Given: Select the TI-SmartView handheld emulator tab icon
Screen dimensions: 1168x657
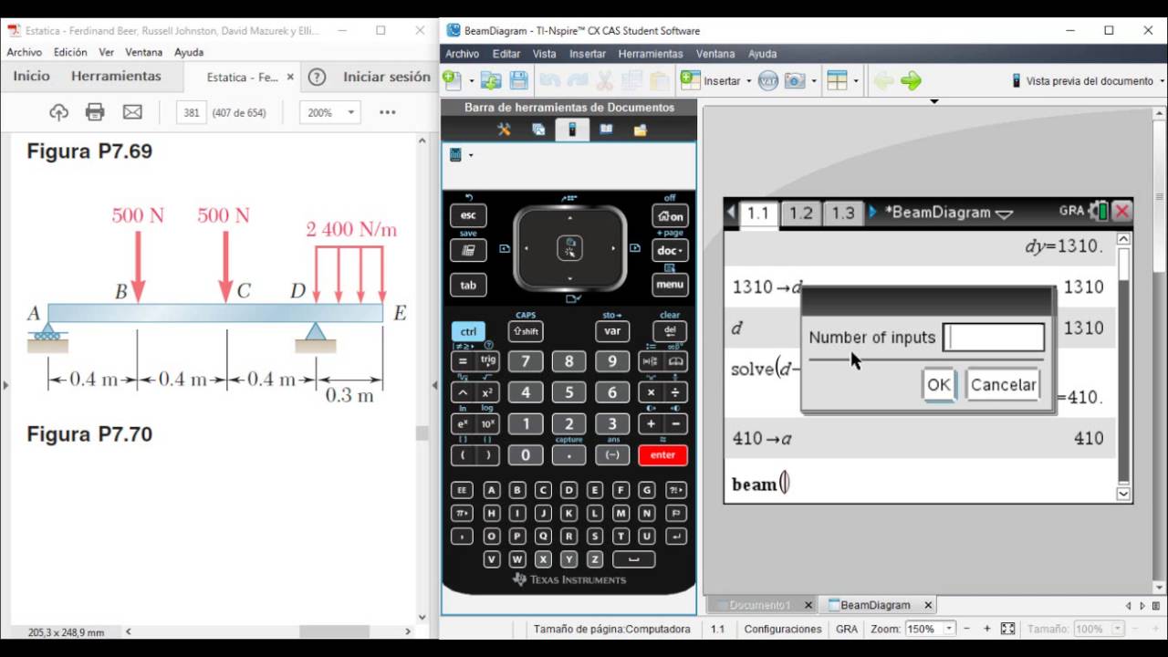Looking at the screenshot, I should tap(572, 130).
